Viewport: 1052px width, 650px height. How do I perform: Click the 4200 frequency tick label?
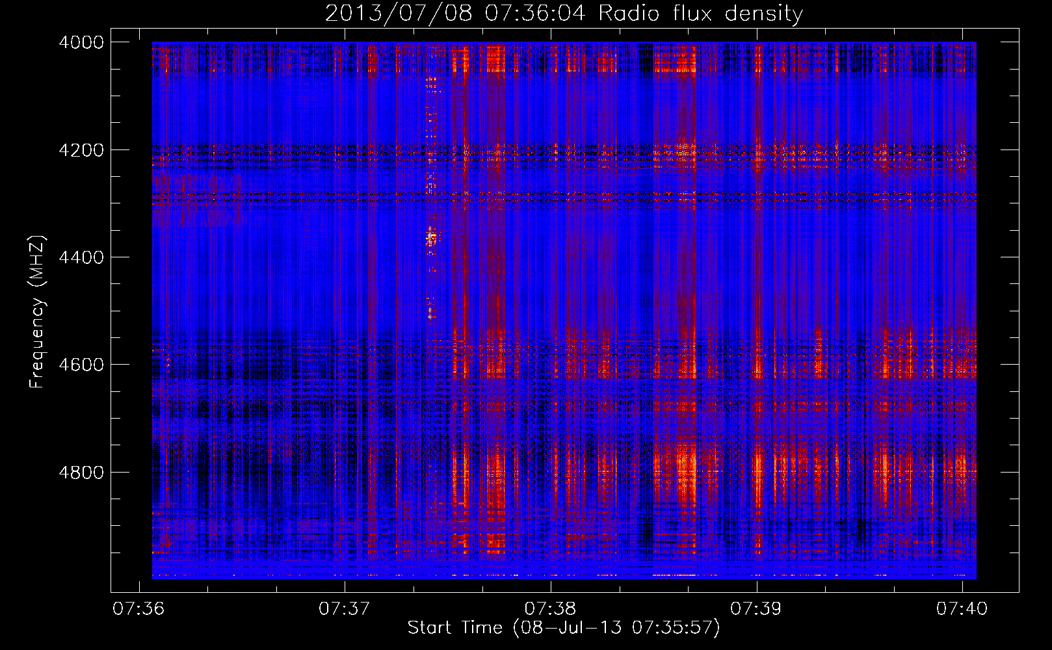(81, 150)
